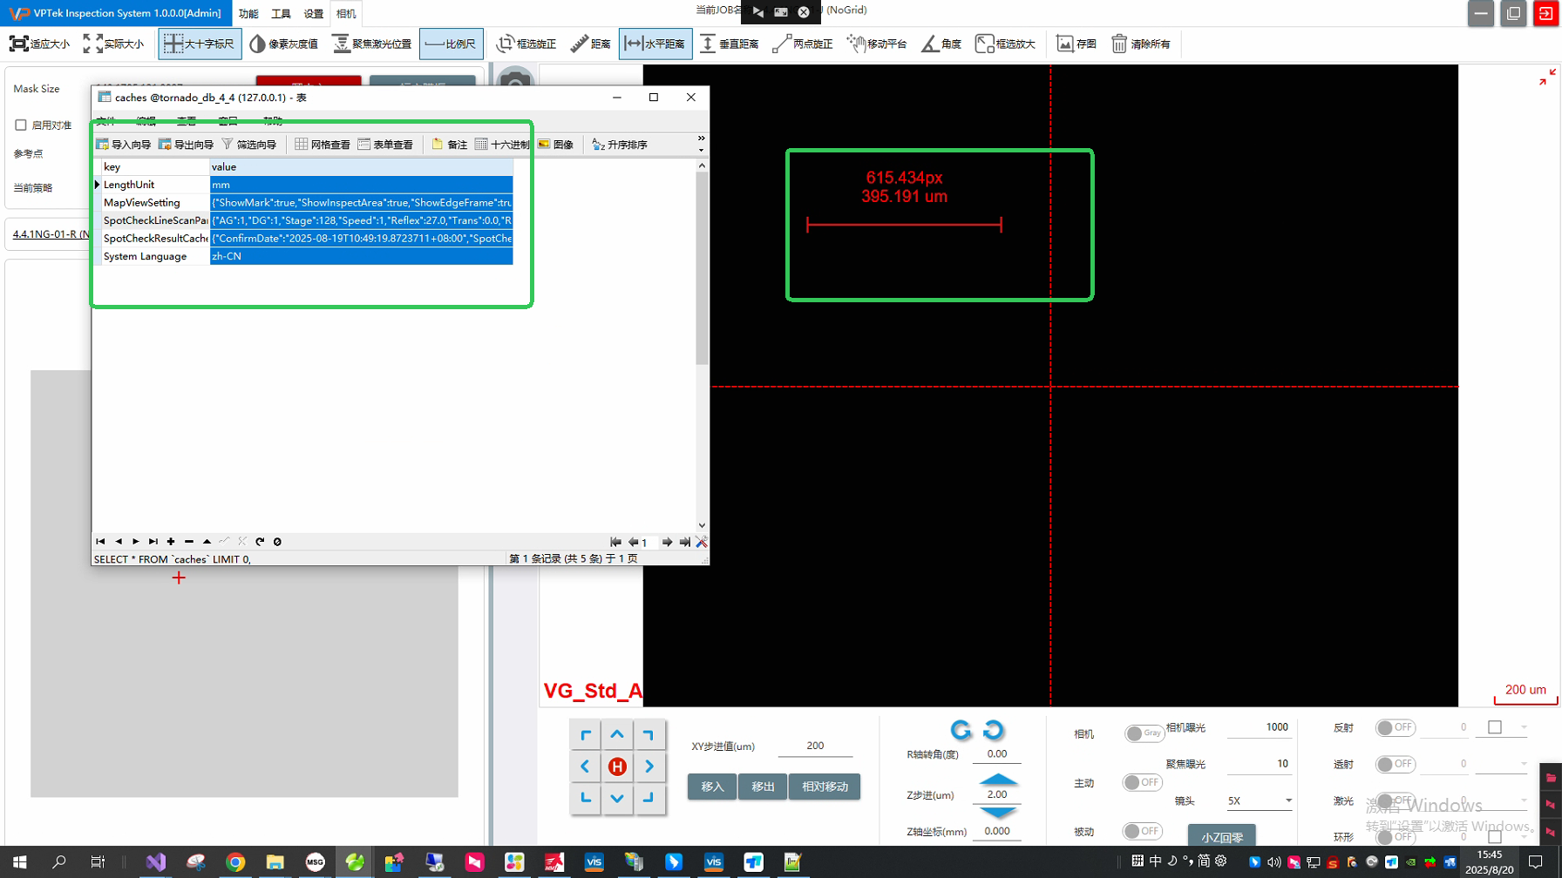Enable the 启用对准 checkbox
Screen dimensions: 1562x878
21,125
